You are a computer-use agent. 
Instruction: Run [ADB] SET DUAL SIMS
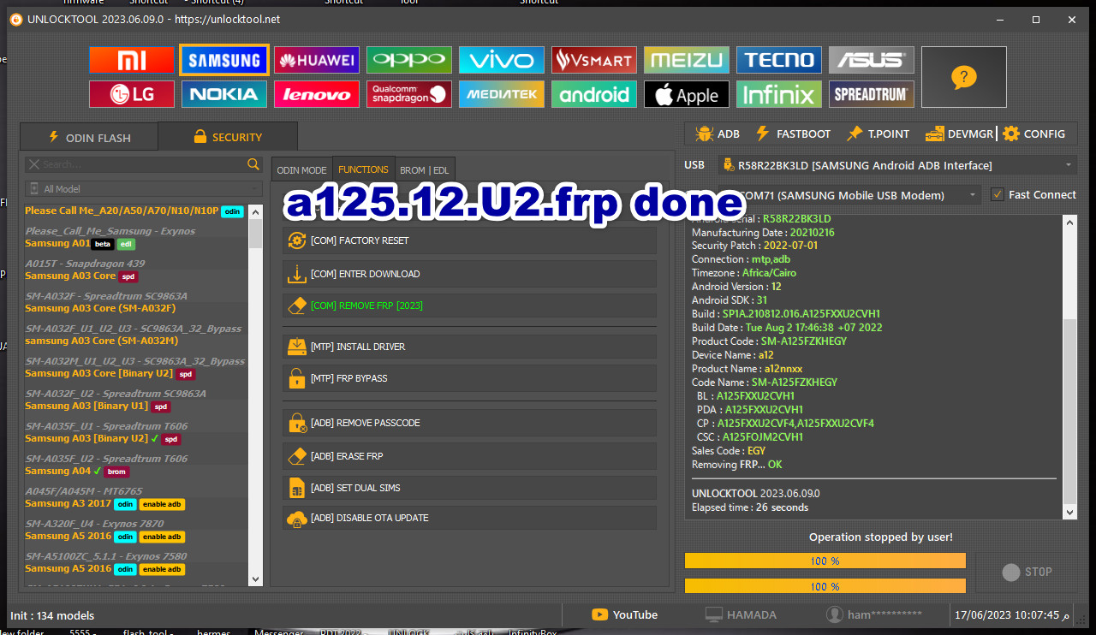[x=469, y=488]
